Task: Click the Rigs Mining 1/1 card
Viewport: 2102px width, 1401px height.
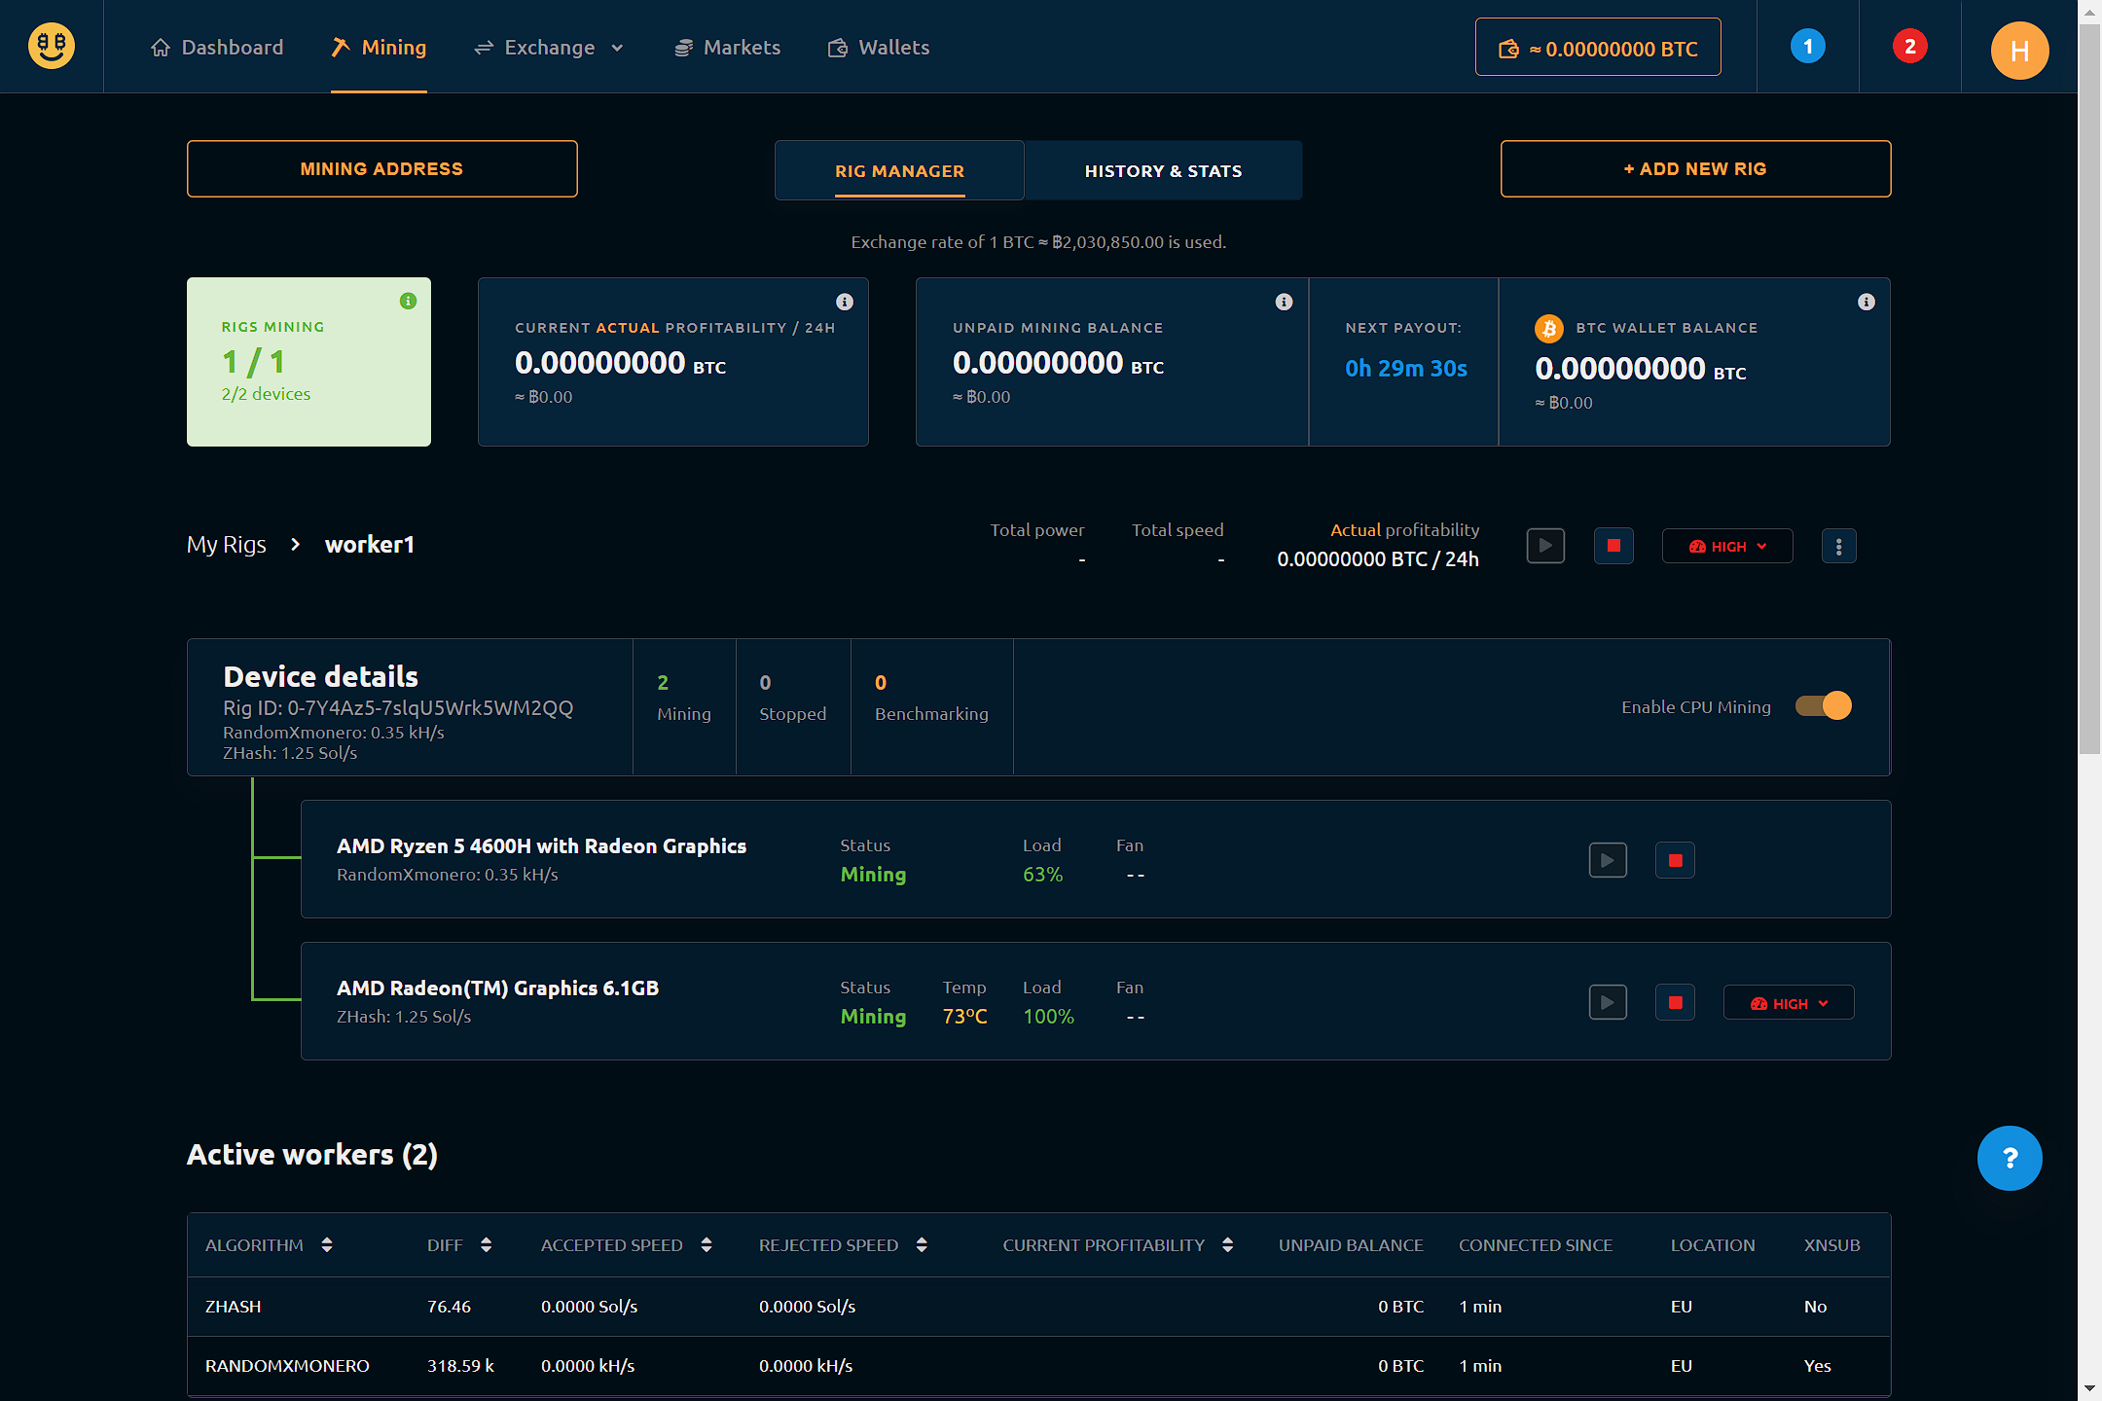Action: click(x=308, y=362)
